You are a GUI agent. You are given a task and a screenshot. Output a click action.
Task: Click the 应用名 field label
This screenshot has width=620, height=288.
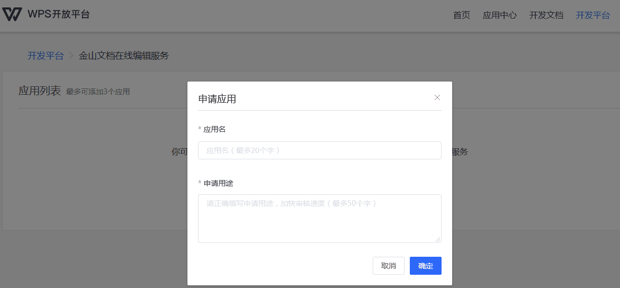pyautogui.click(x=214, y=129)
